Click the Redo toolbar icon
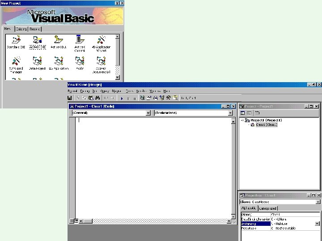Viewport: 322px width, 241px height. click(113, 98)
